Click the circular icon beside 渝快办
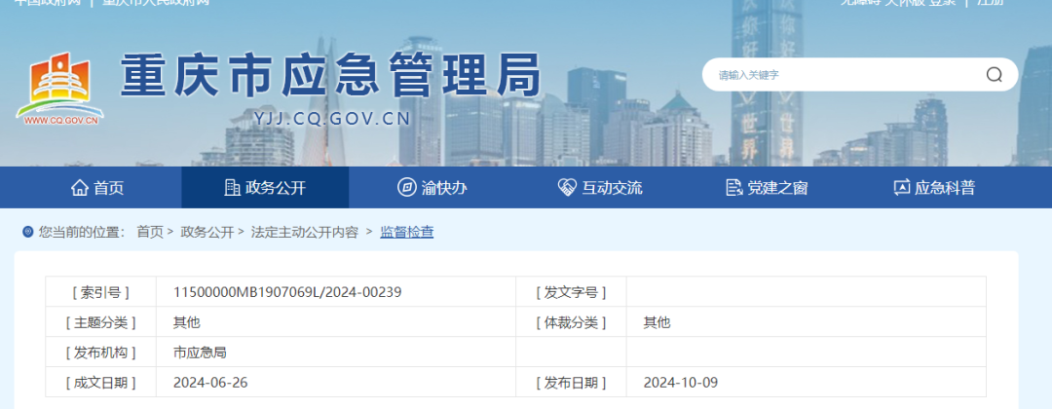This screenshot has height=409, width=1052. (x=406, y=188)
